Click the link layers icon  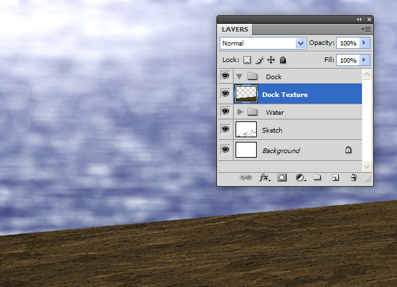pyautogui.click(x=245, y=177)
